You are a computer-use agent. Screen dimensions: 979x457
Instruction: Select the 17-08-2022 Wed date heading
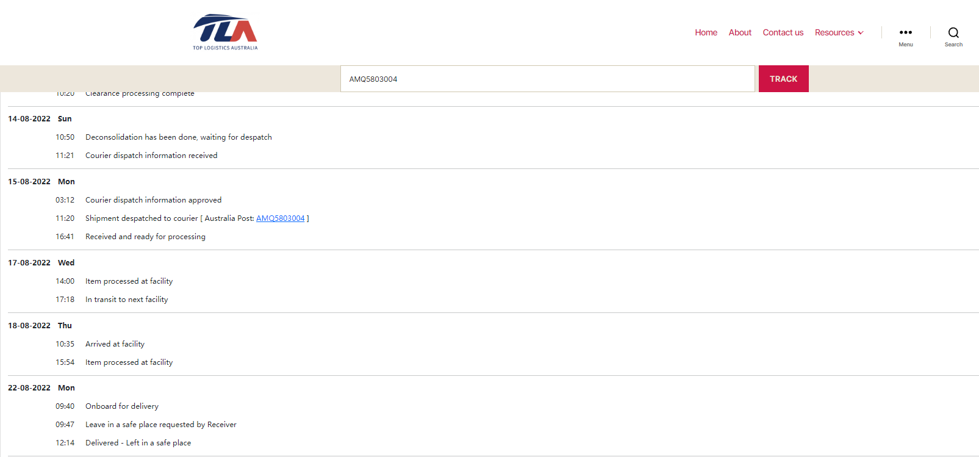(x=41, y=263)
